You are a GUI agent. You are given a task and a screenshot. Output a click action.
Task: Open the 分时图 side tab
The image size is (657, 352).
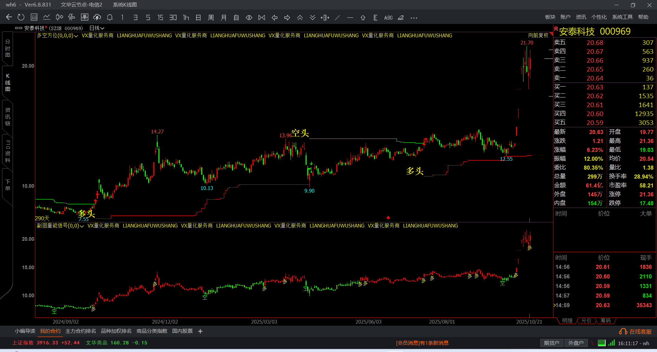tap(8, 48)
